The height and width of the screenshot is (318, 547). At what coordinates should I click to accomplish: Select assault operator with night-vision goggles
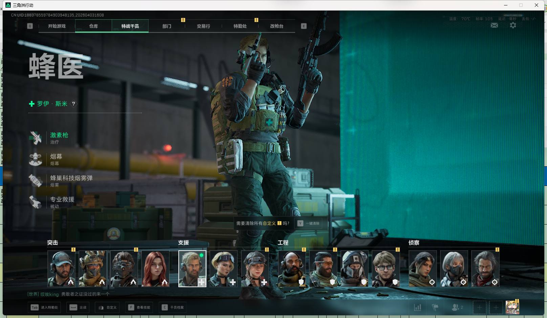coord(124,269)
